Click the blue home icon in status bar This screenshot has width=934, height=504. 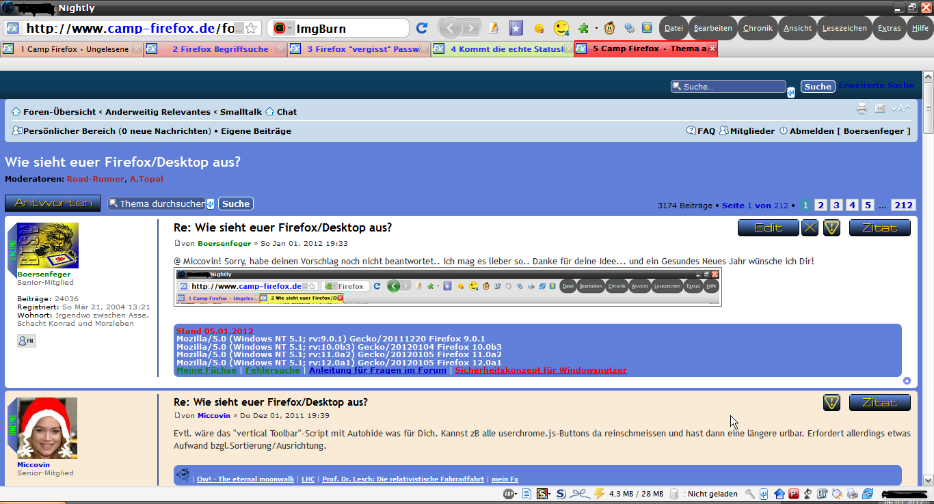tap(779, 494)
